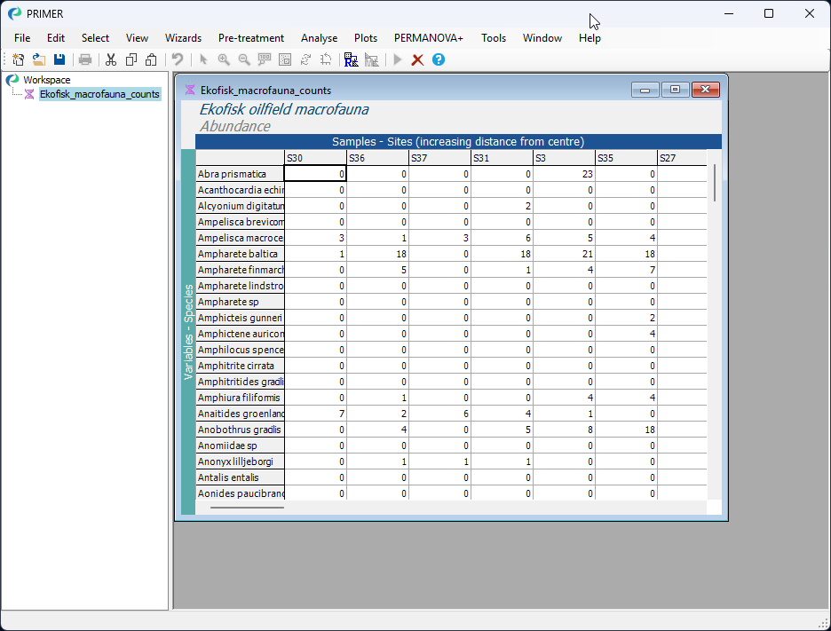Click the Open file folder icon
831x631 pixels.
pyautogui.click(x=39, y=59)
